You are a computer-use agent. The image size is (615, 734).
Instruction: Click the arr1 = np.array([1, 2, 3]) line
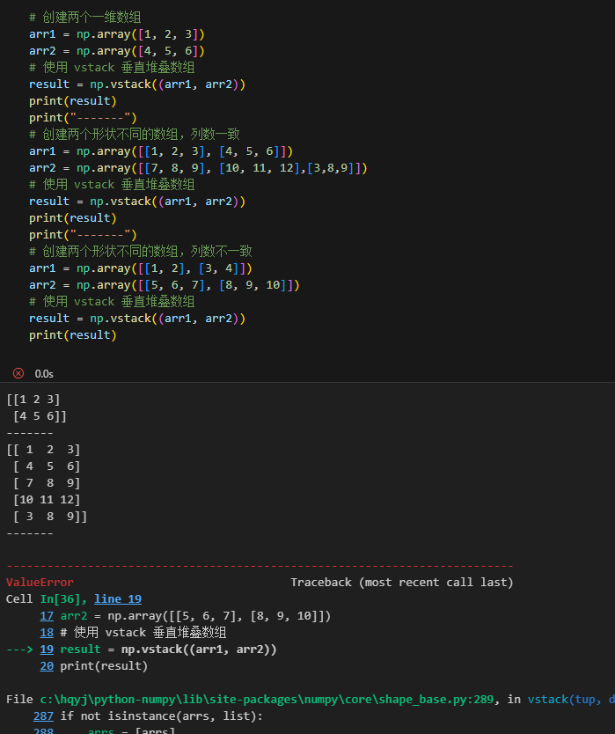[116, 34]
